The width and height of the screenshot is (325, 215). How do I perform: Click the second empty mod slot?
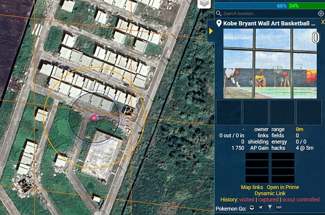pyautogui.click(x=256, y=113)
